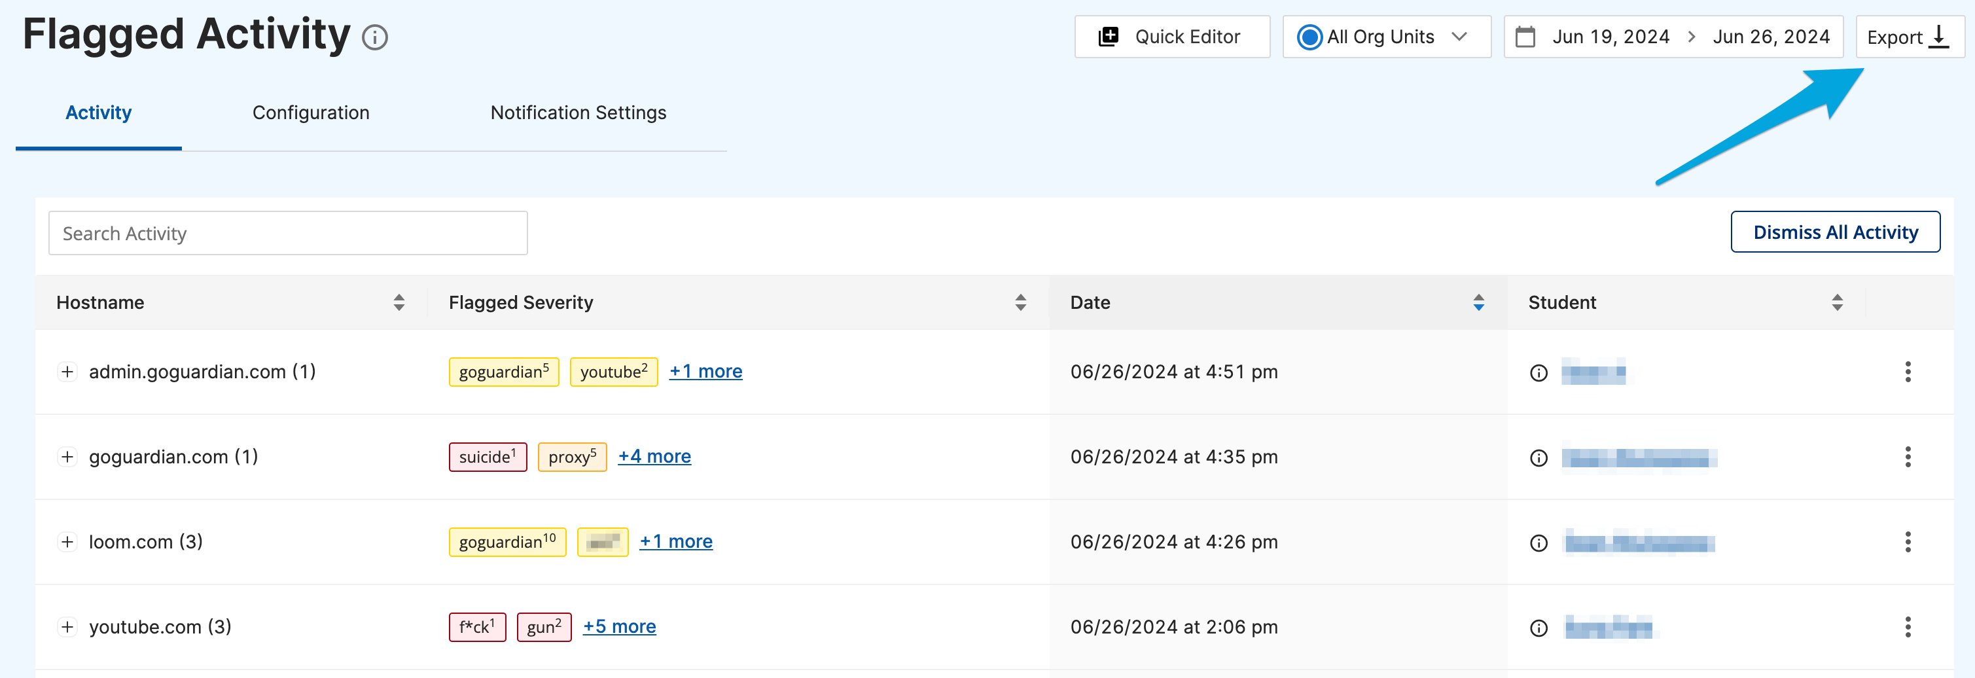Click date 06/26/2024 at 4:26 pm
The height and width of the screenshot is (678, 1975).
pyautogui.click(x=1174, y=543)
